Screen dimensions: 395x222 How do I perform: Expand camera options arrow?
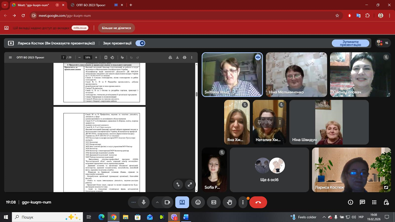157,202
